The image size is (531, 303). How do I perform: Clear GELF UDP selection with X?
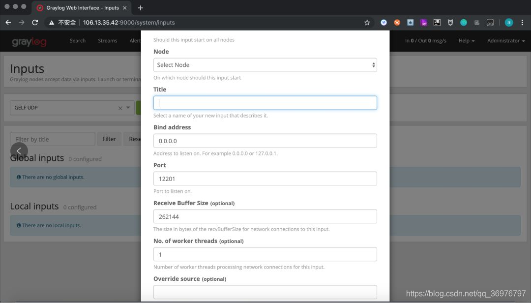120,108
